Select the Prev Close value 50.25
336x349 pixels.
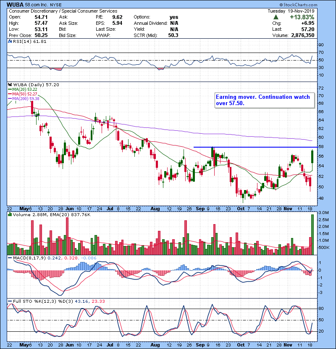click(x=41, y=35)
